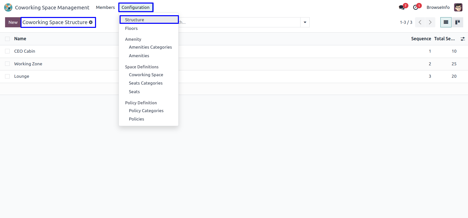This screenshot has width=468, height=218.
Task: Click the BrowseInfo user name
Action: click(438, 7)
